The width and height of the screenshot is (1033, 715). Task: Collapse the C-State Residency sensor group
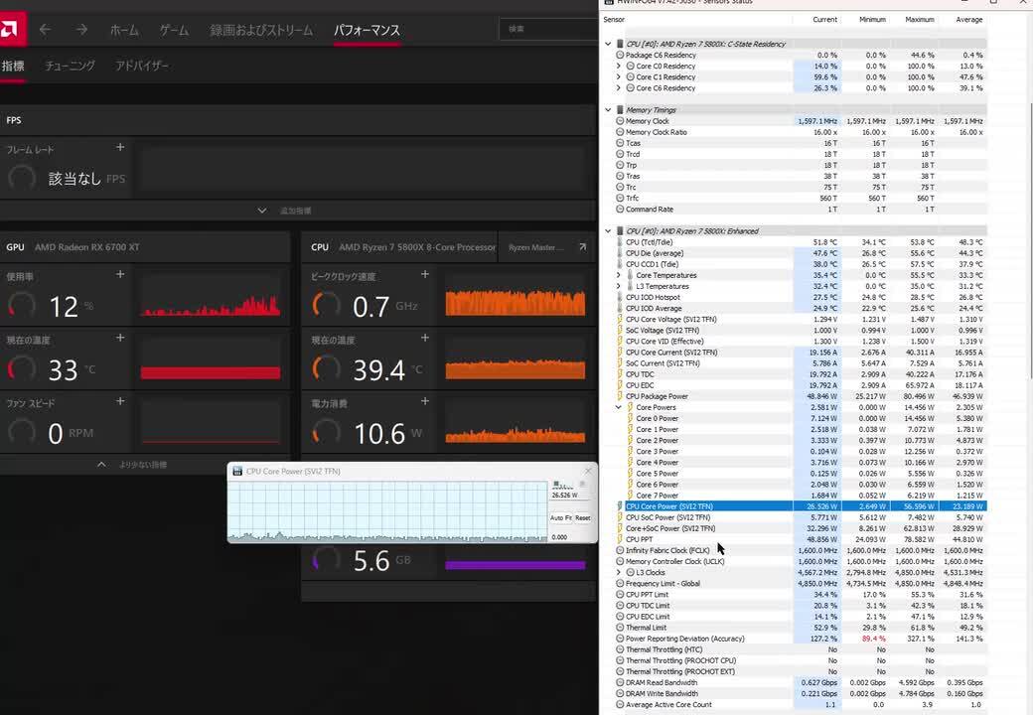608,44
